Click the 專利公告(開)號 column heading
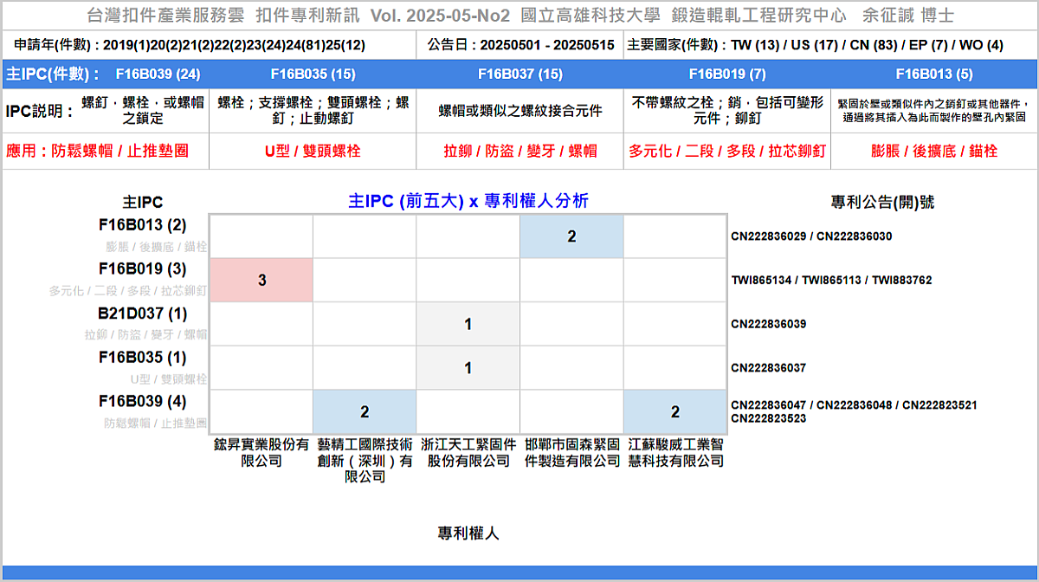 click(882, 203)
